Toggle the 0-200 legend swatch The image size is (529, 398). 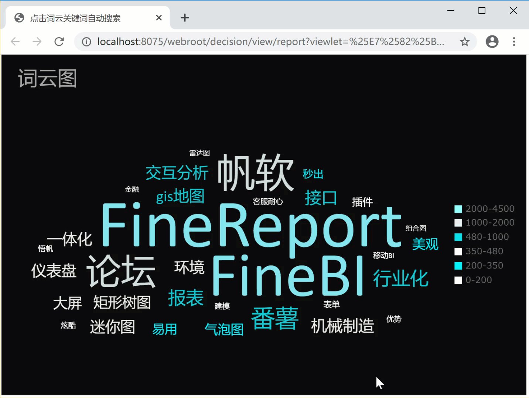(x=458, y=280)
